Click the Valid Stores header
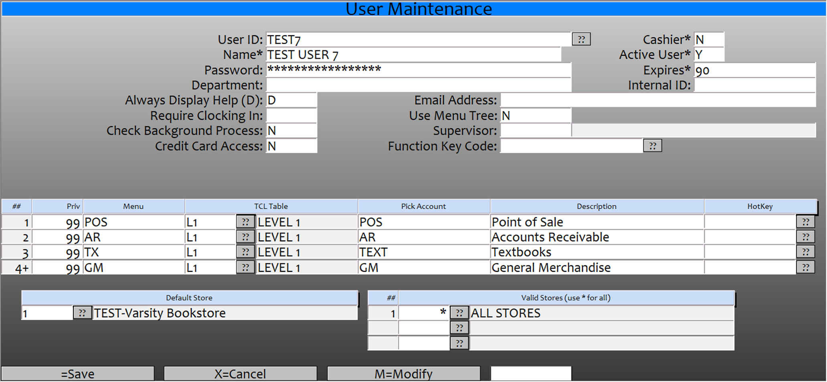Image resolution: width=827 pixels, height=382 pixels. pos(566,298)
